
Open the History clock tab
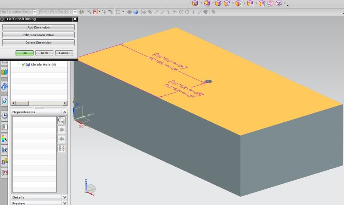click(4, 115)
